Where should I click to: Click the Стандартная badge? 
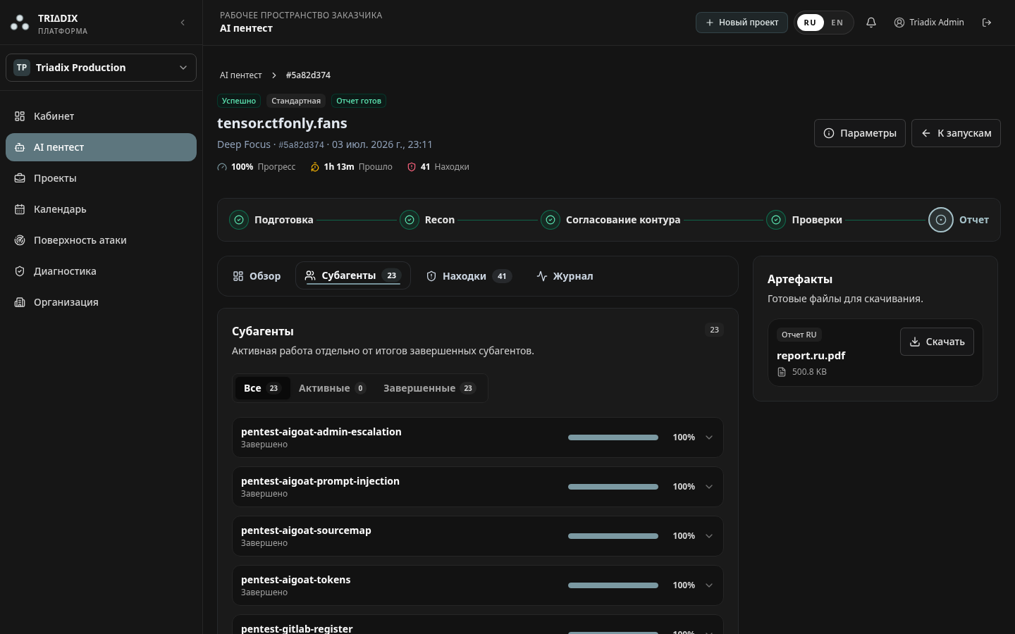click(x=296, y=101)
